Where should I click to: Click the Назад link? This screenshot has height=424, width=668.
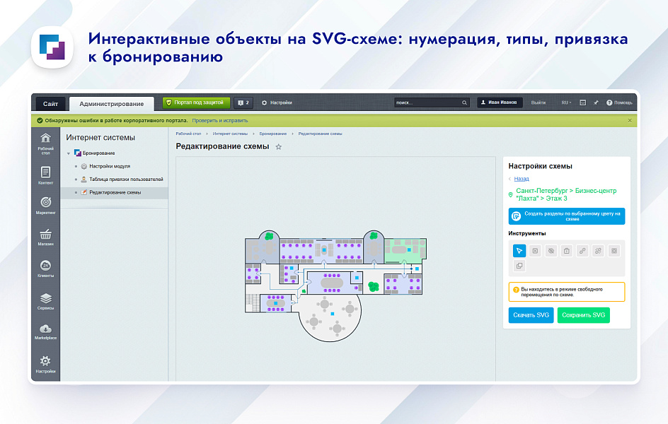click(522, 179)
